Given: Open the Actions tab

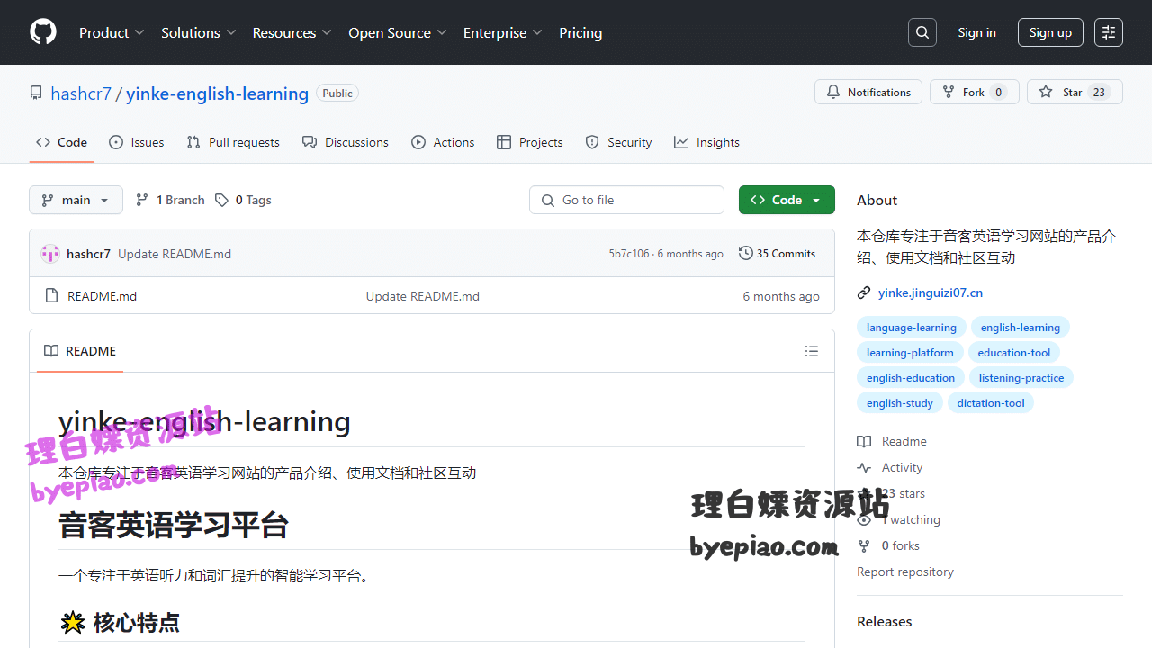Looking at the screenshot, I should point(443,142).
